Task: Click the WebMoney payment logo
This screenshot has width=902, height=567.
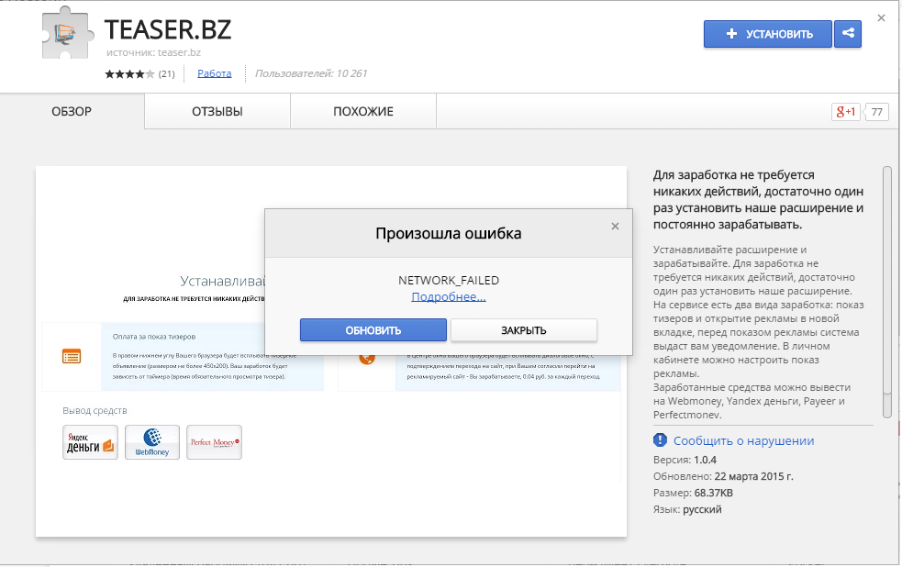Action: pos(152,442)
